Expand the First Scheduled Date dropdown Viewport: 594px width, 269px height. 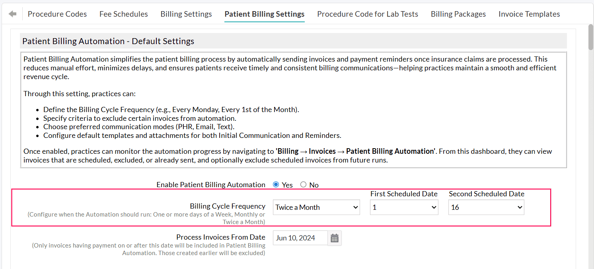coord(404,207)
